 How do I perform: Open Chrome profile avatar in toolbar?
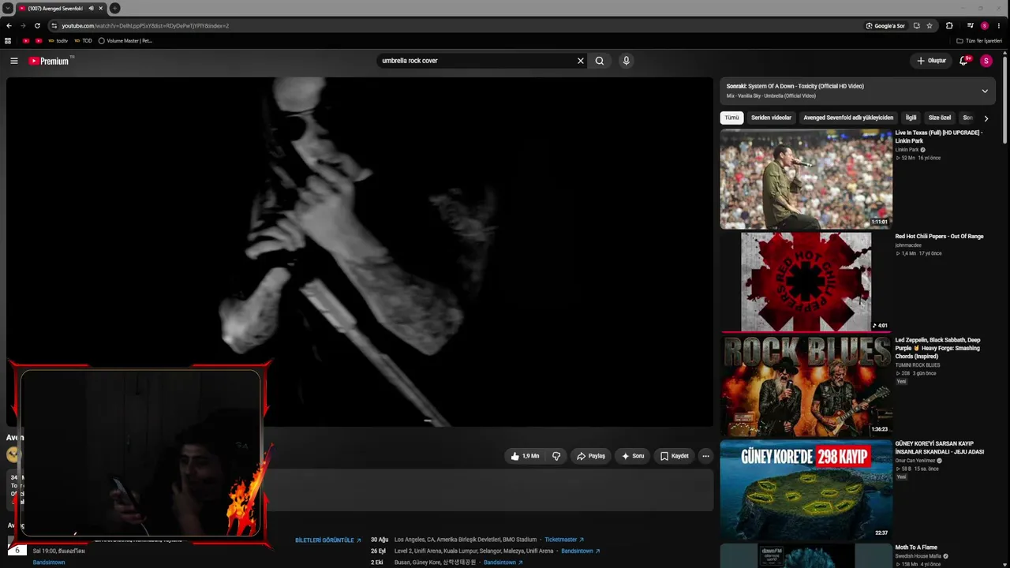[985, 25]
